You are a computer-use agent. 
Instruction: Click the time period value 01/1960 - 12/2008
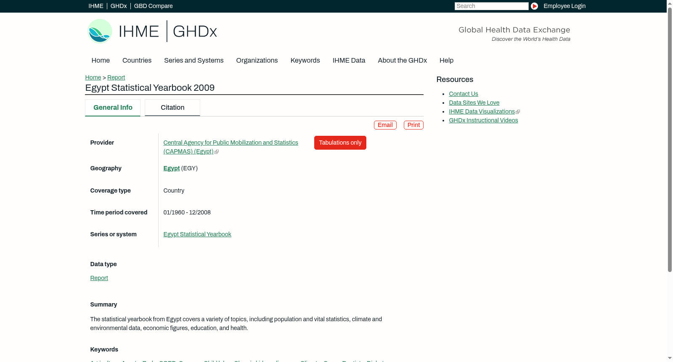tap(187, 212)
